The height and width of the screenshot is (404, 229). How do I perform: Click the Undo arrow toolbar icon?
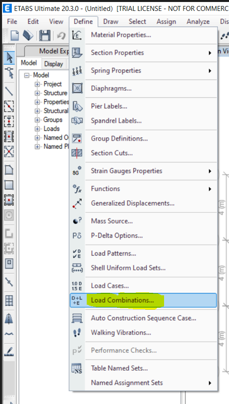tap(61, 35)
